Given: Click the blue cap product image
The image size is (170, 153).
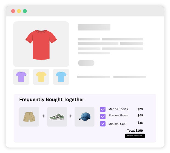Looking at the screenshot, I should pyautogui.click(x=84, y=117).
